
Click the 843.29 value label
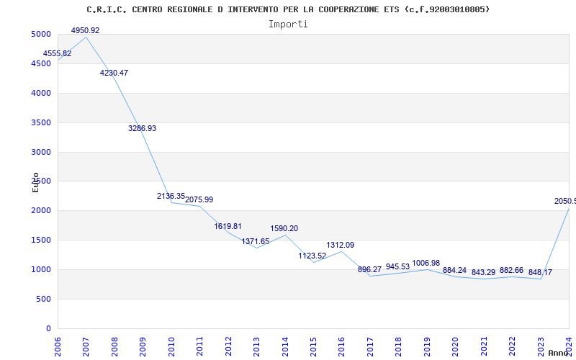pos(483,273)
